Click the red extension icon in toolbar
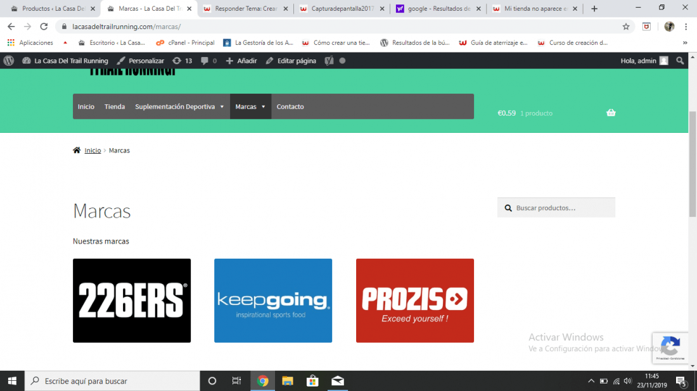697x391 pixels. tap(646, 27)
